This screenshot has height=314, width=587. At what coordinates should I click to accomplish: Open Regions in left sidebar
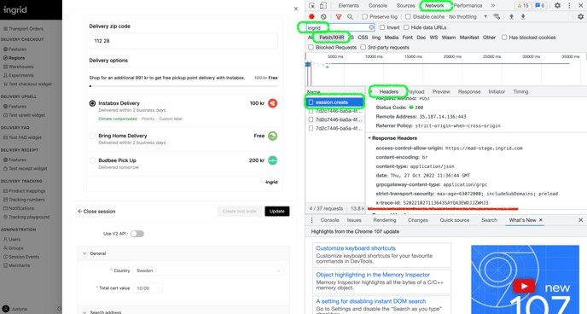tap(16, 58)
